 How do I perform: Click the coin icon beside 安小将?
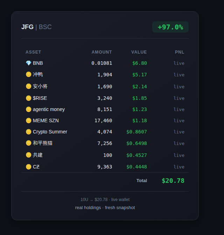(28, 86)
